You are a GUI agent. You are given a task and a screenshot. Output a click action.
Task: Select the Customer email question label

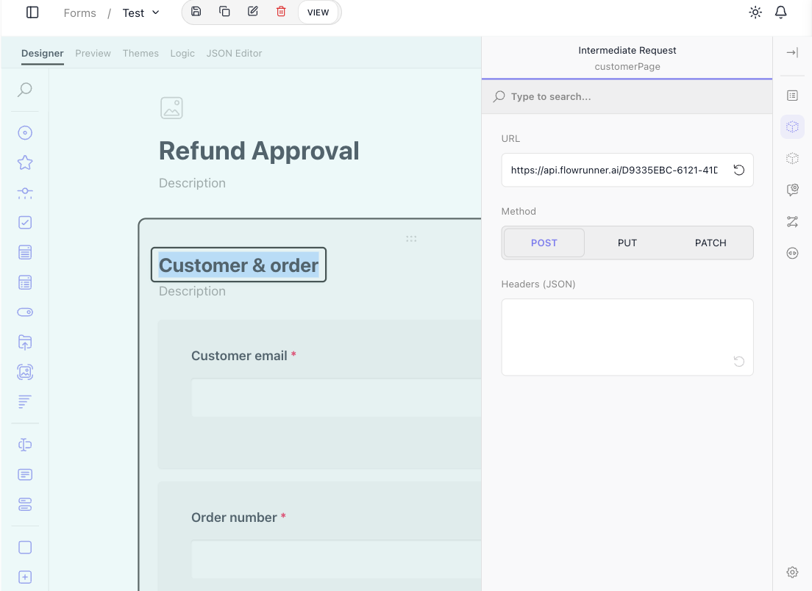point(239,356)
